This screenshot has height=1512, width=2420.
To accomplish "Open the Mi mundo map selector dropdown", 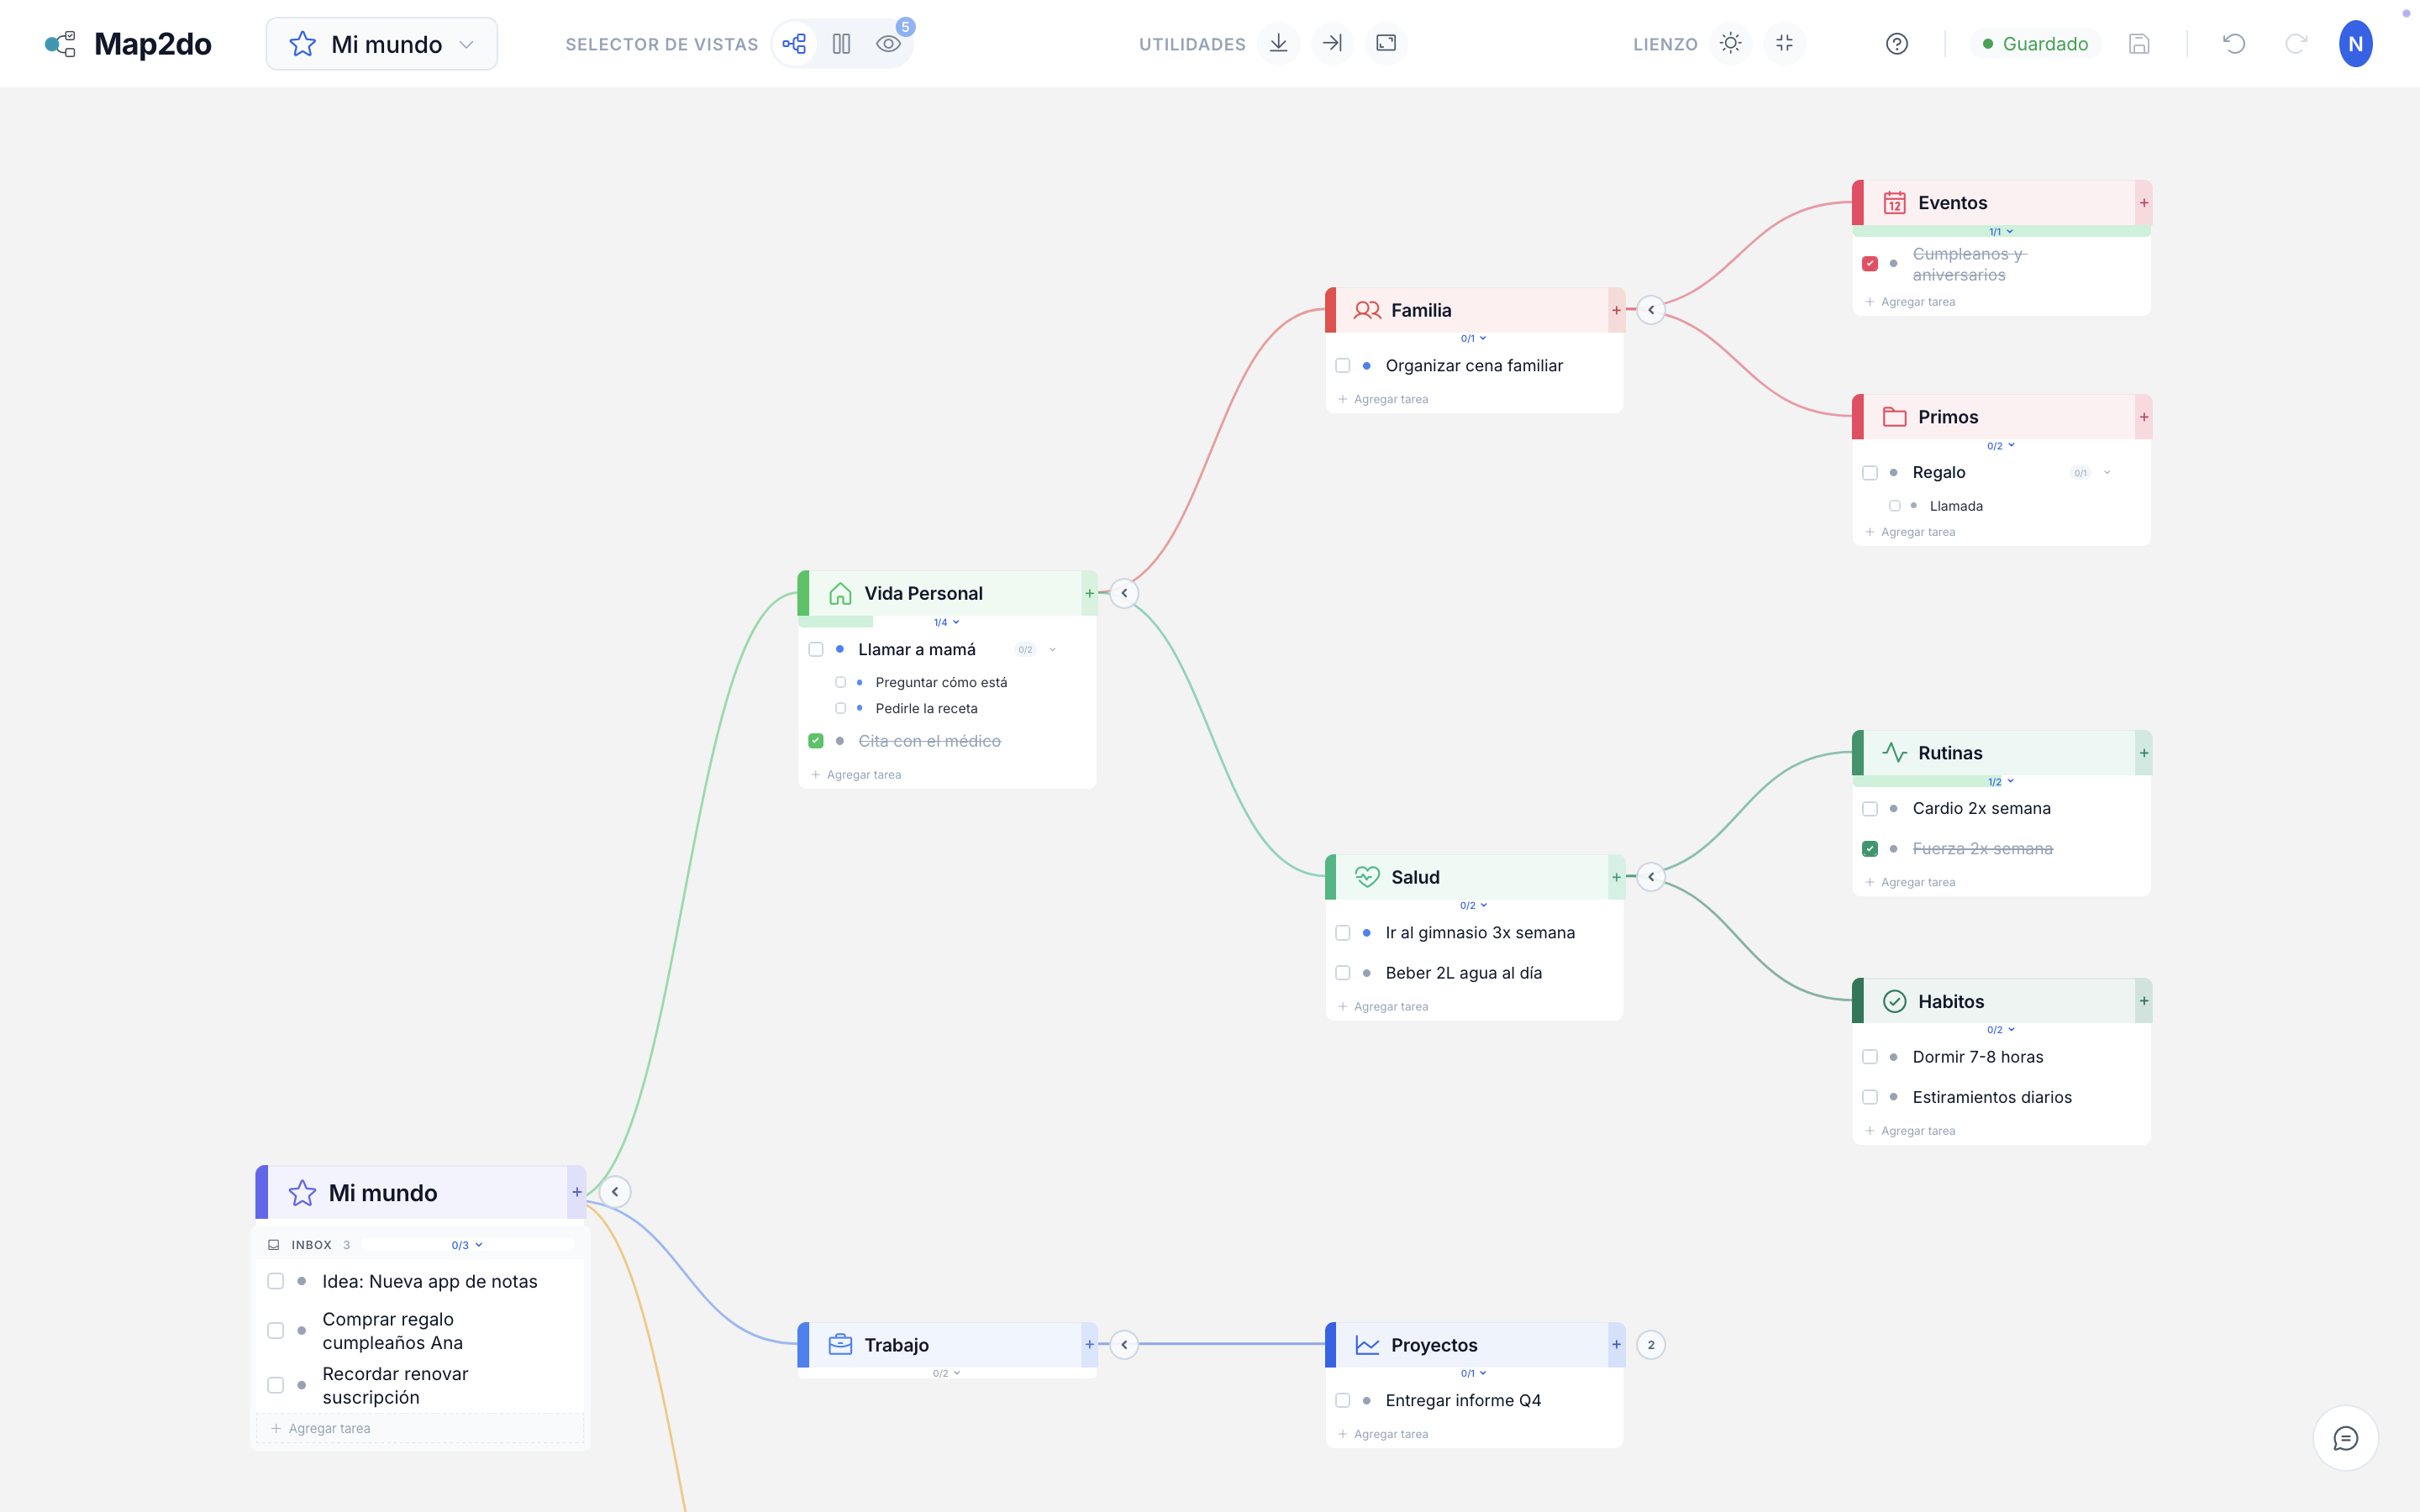I will pyautogui.click(x=382, y=44).
